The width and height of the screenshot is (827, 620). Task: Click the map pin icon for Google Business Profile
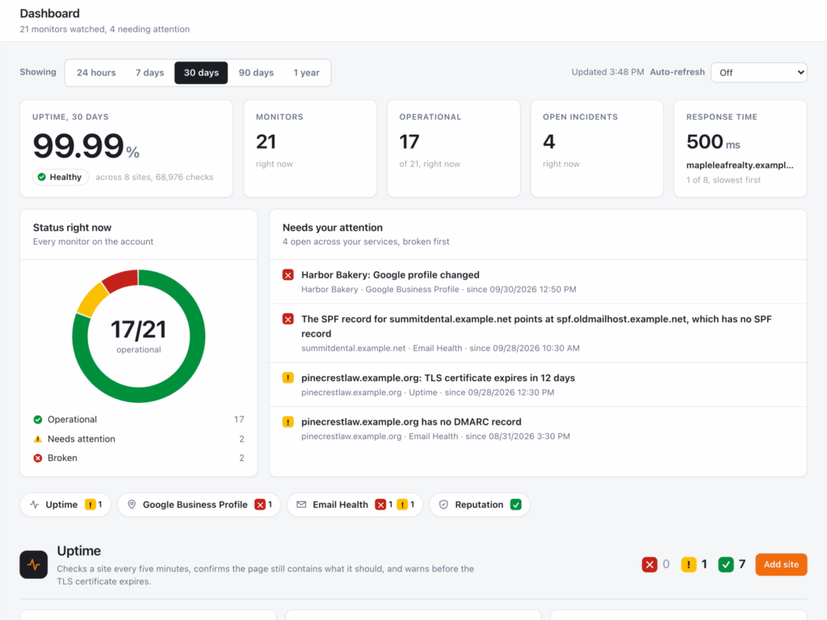click(x=132, y=505)
